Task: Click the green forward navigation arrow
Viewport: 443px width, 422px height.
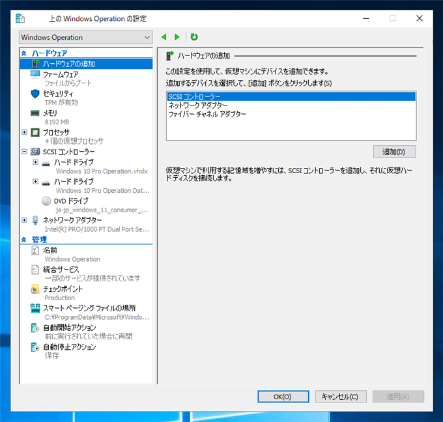Action: point(177,37)
